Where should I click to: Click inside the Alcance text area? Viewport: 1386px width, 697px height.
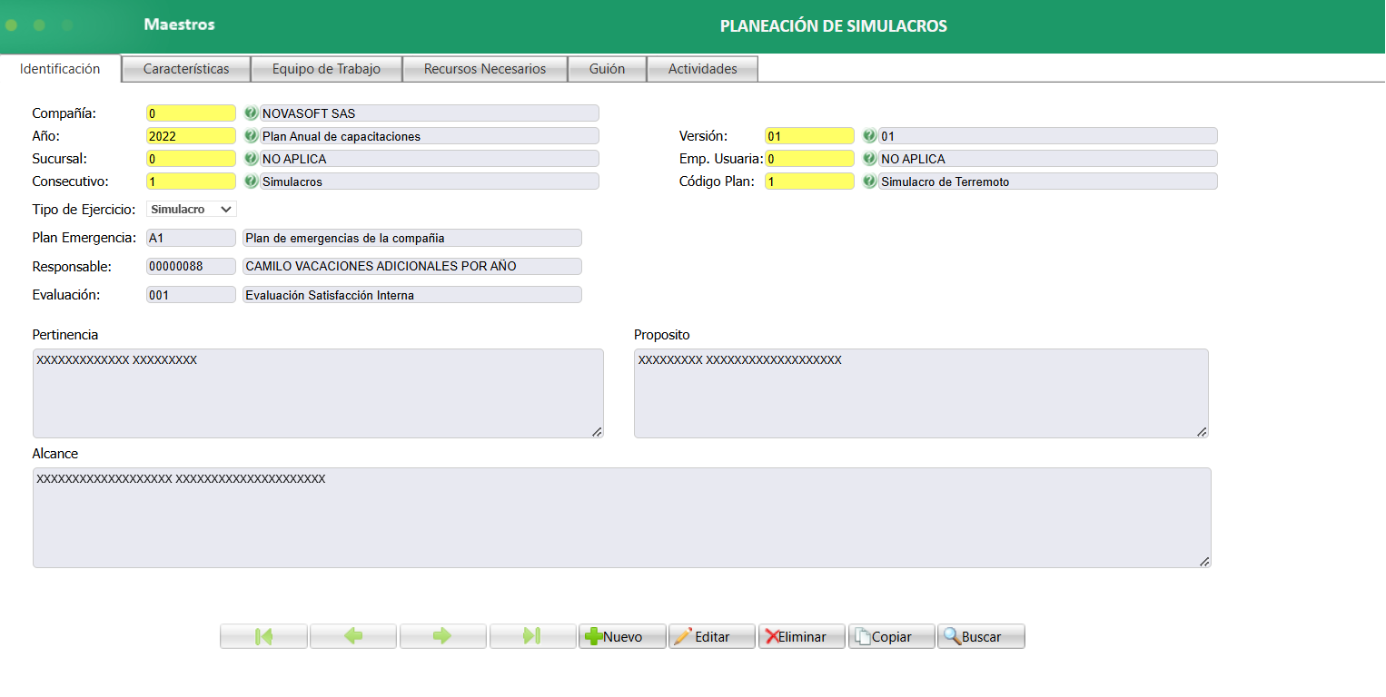[x=621, y=515]
